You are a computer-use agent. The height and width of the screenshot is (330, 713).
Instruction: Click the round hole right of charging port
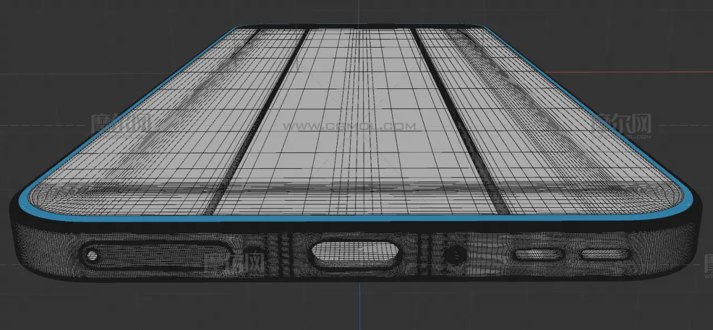coord(455,255)
